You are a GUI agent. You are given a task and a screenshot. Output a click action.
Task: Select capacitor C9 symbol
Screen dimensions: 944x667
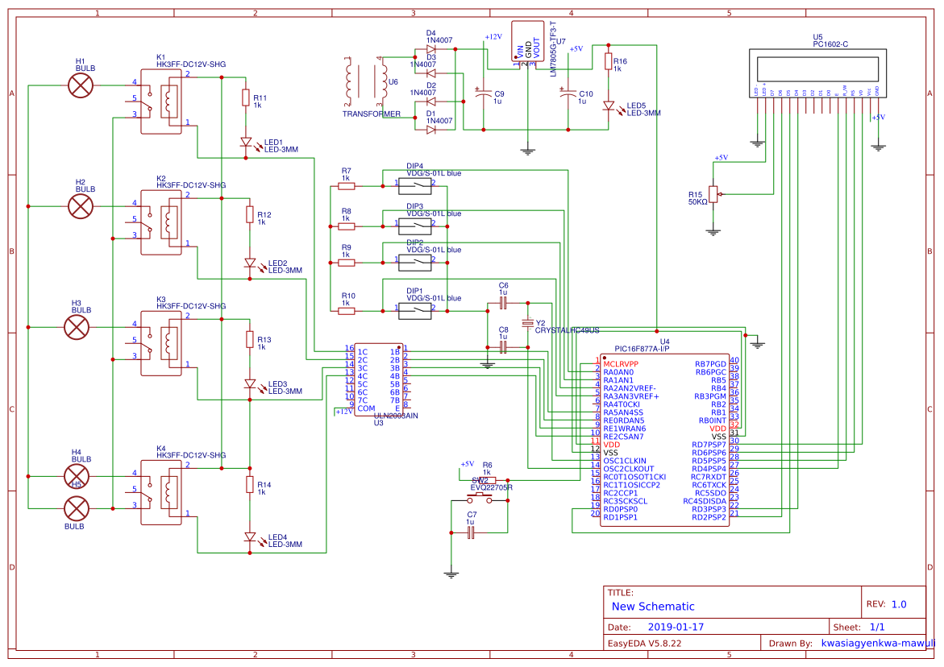tap(484, 93)
